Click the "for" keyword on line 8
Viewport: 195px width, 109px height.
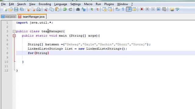point(31,53)
